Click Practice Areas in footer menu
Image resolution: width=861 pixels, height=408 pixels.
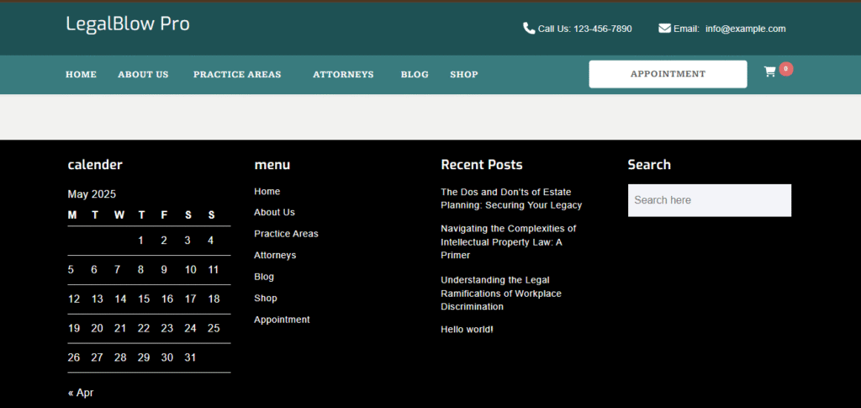286,234
